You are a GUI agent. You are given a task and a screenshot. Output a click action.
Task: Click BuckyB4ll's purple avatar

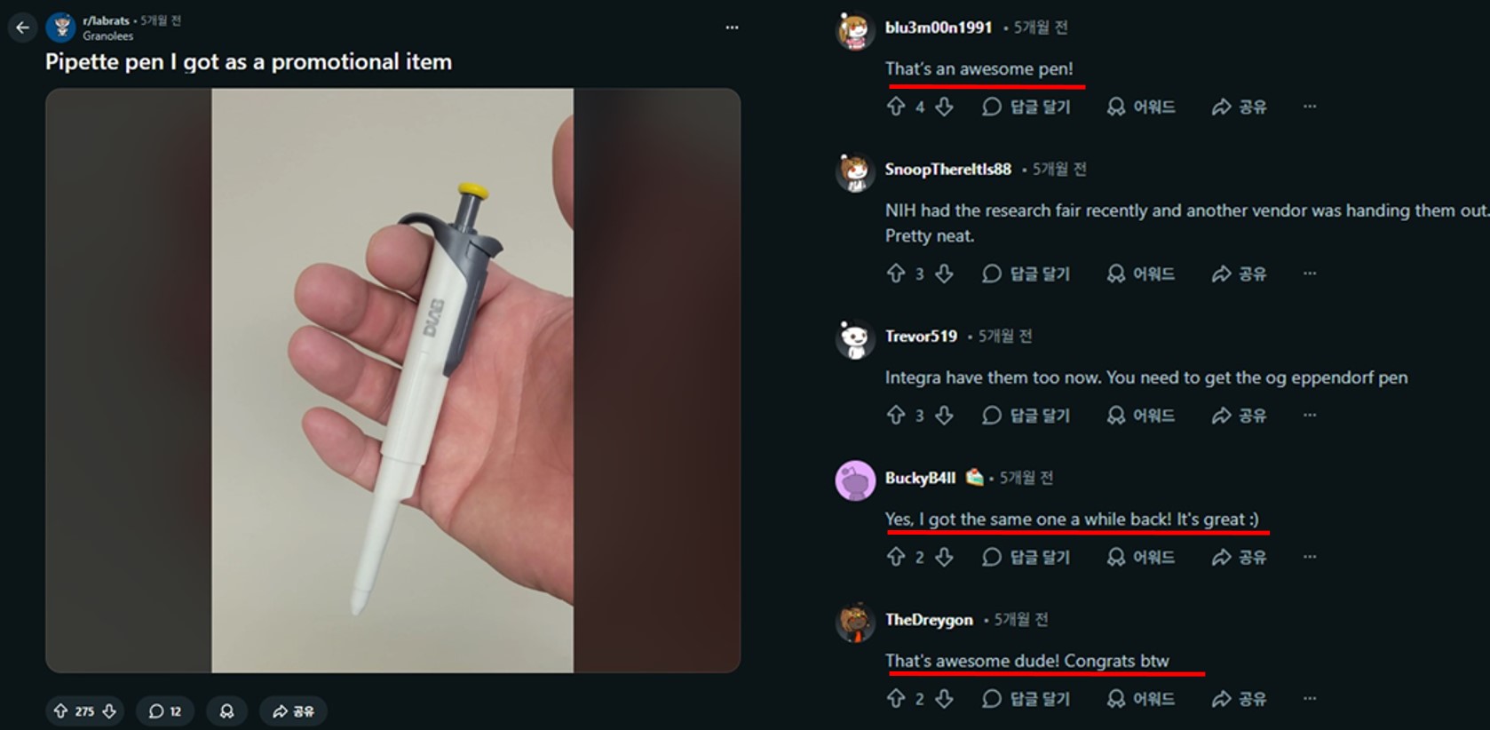pos(853,479)
